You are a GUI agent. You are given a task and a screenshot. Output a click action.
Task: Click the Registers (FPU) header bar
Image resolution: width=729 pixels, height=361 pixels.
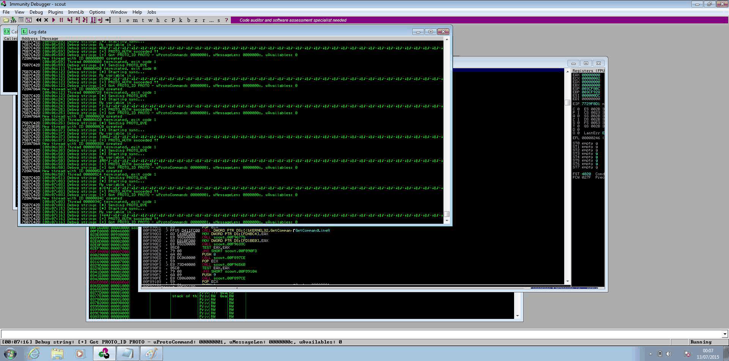coord(588,71)
